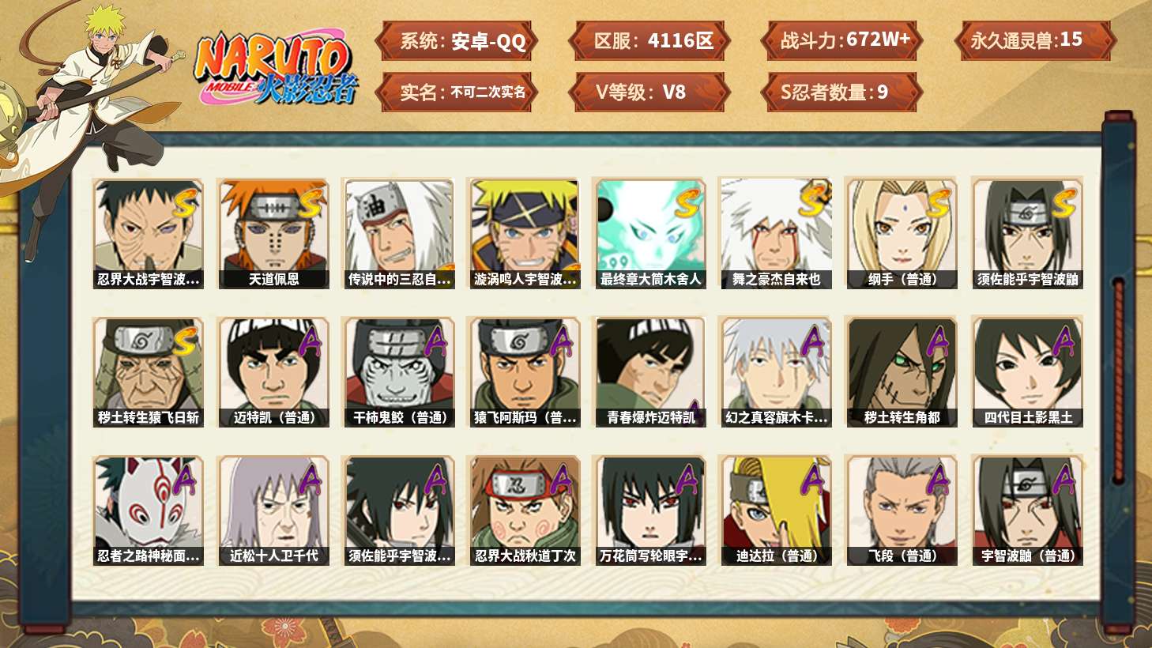Open the 最终章大筒木舍人 portrait
This screenshot has height=648, width=1152.
click(x=650, y=234)
